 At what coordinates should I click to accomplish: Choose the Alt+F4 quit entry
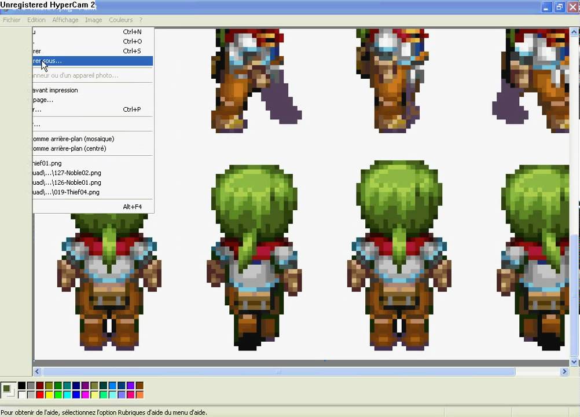click(93, 207)
